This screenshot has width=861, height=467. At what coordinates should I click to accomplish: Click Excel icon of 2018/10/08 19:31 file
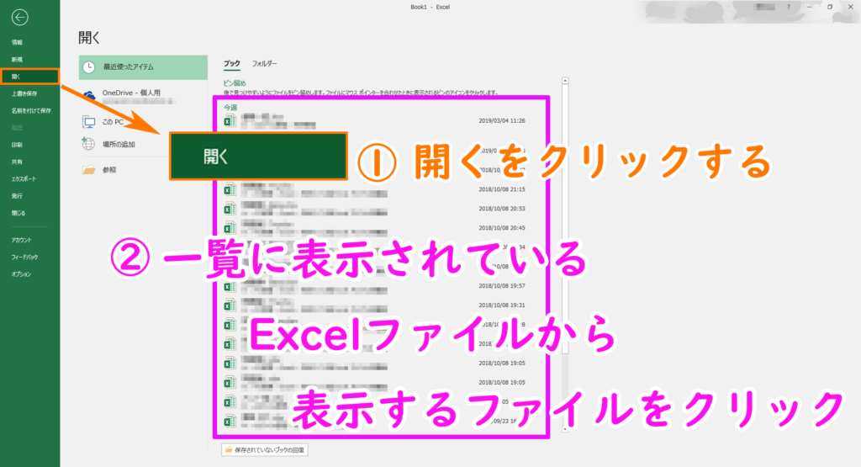[230, 305]
